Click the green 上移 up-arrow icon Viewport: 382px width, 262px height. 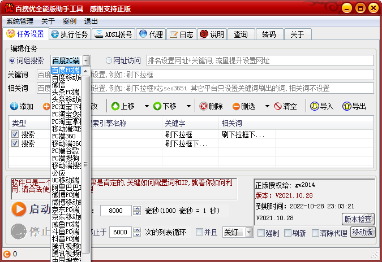115,106
